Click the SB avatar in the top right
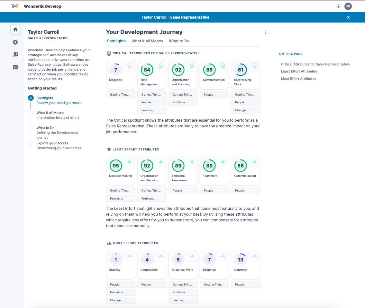365x308 pixels. click(348, 6)
